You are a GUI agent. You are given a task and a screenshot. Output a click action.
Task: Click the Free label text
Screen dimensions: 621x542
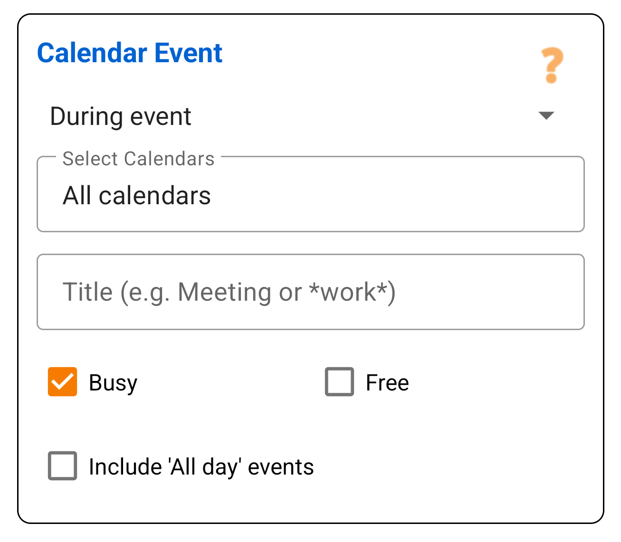pyautogui.click(x=387, y=382)
